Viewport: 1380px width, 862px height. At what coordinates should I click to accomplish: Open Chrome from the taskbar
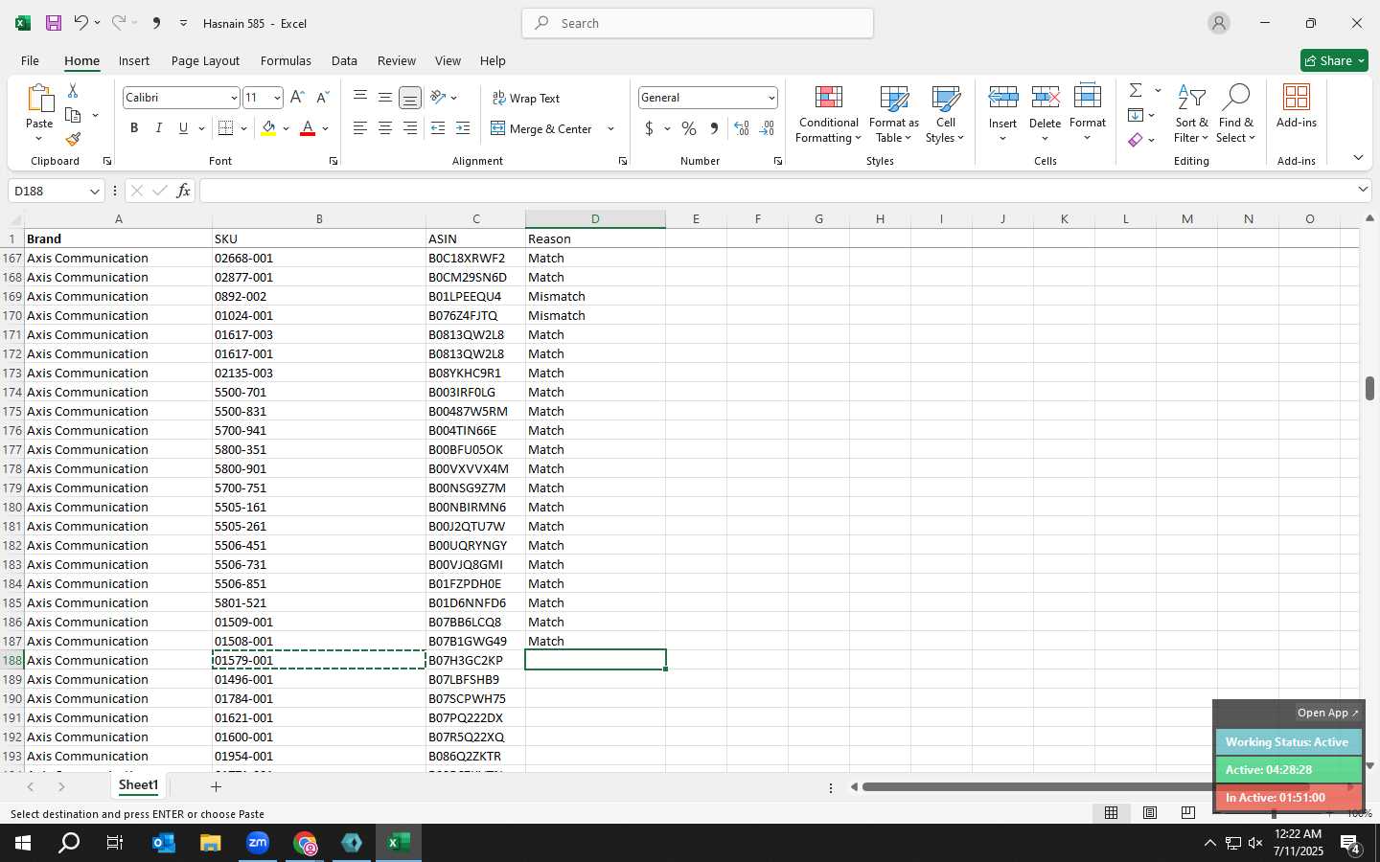[x=305, y=843]
